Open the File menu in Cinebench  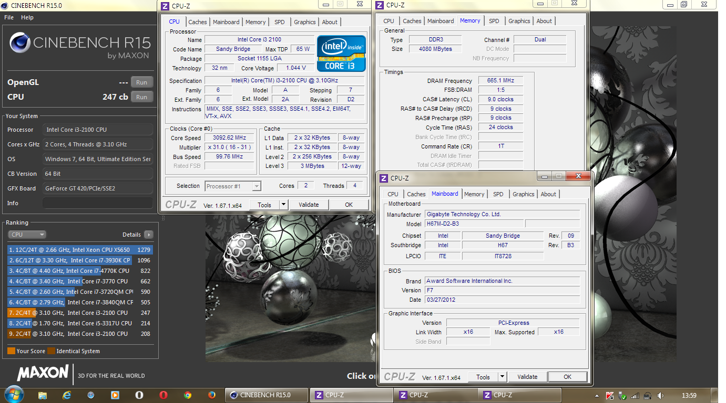(x=9, y=17)
